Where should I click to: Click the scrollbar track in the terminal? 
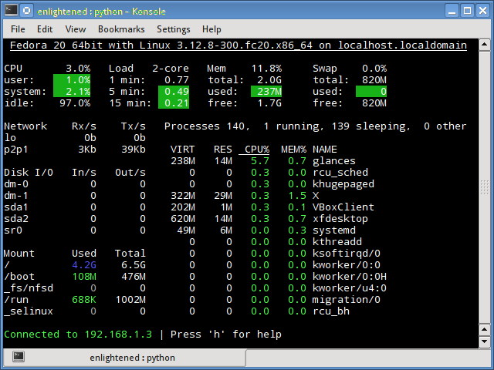484,187
